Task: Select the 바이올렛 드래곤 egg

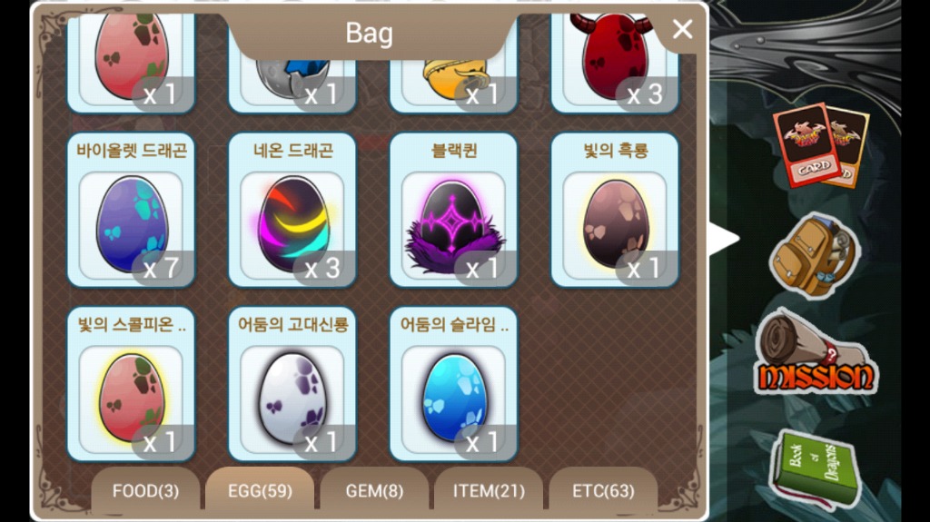Action: click(x=131, y=210)
